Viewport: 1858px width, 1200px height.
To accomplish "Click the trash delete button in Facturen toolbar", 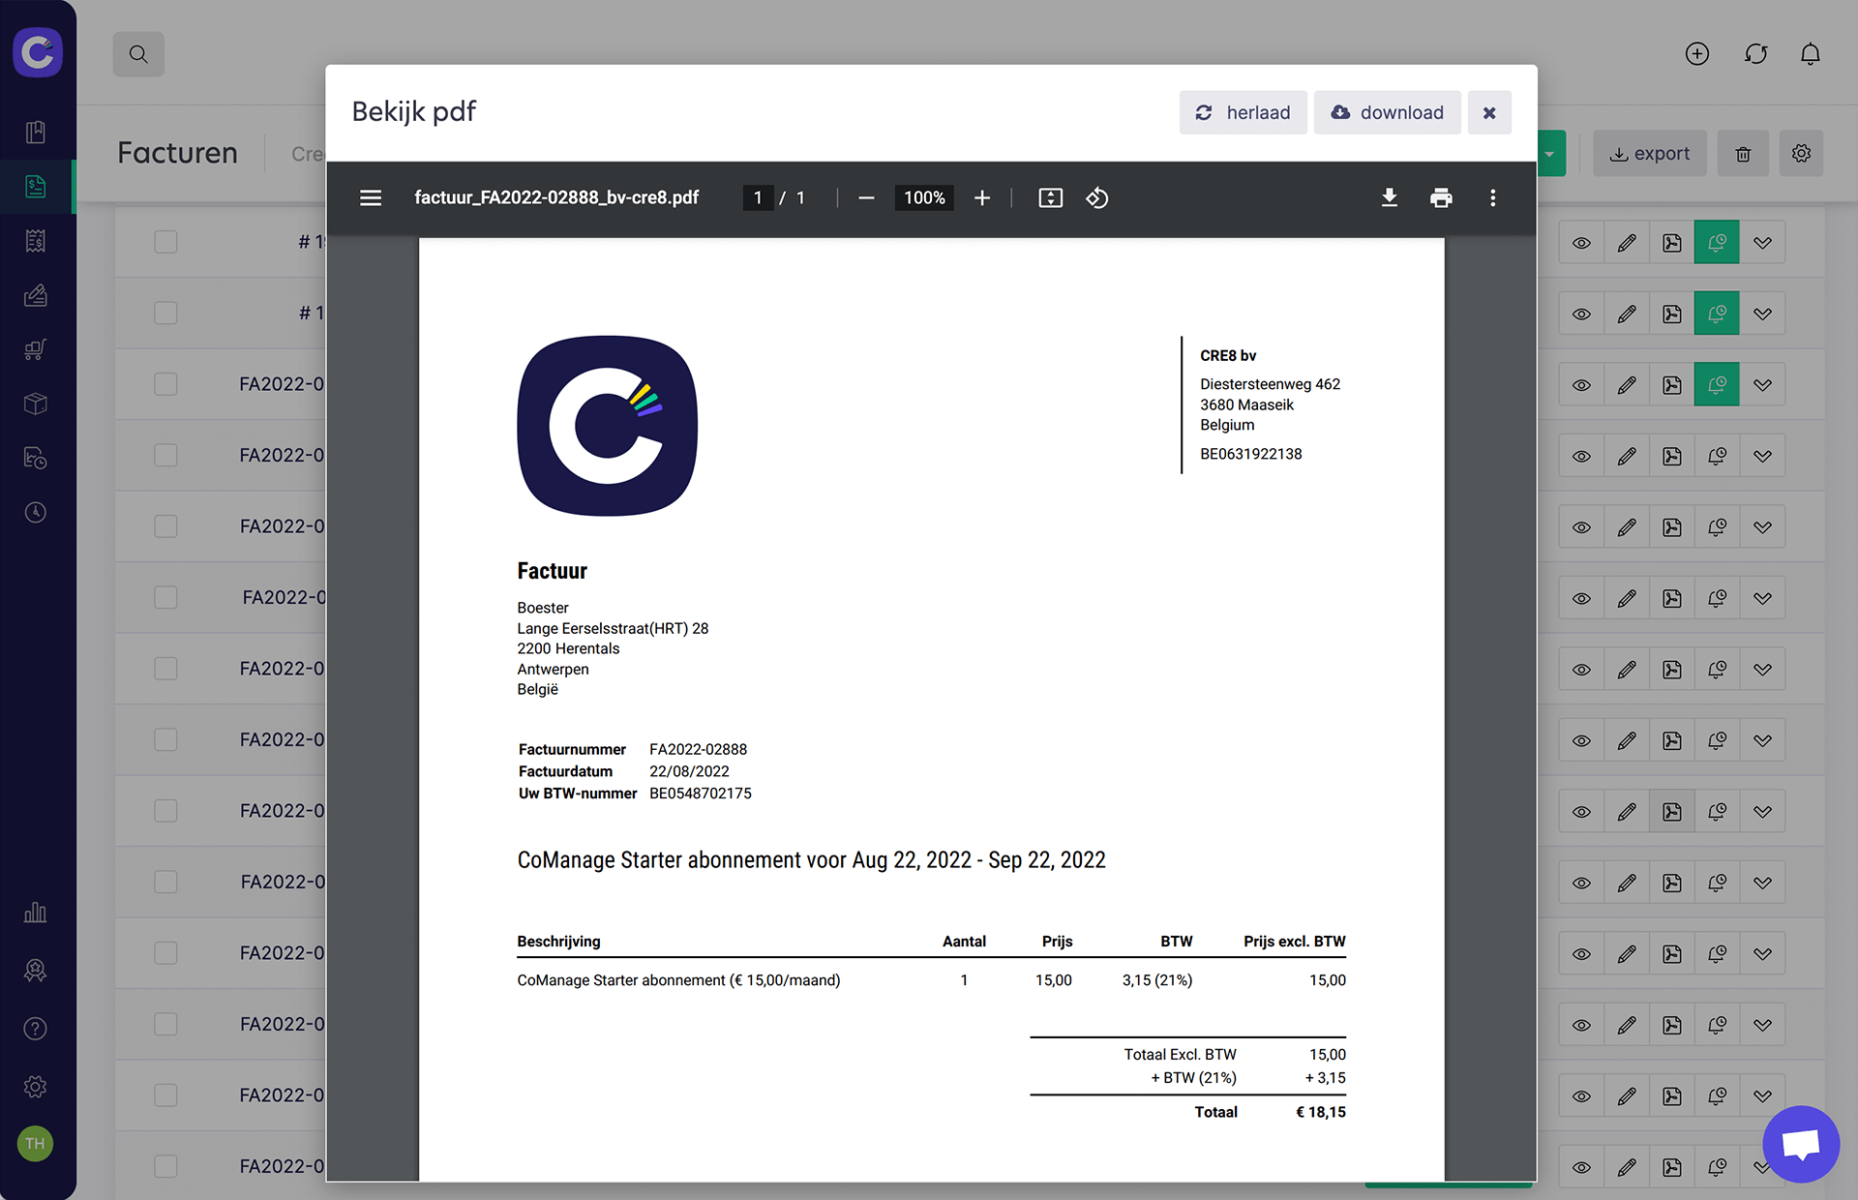I will 1743,154.
